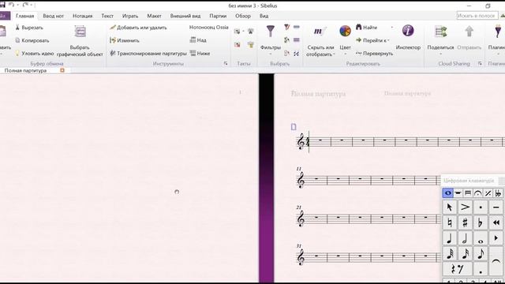Click the lightbulb Capture Idea button
505x284 pixels.
(x=35, y=54)
